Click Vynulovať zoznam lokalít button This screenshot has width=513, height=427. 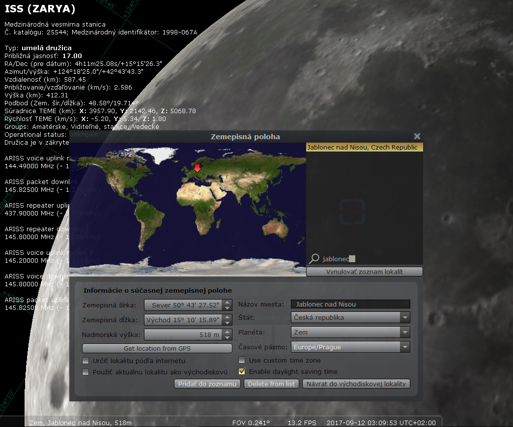pyautogui.click(x=364, y=272)
